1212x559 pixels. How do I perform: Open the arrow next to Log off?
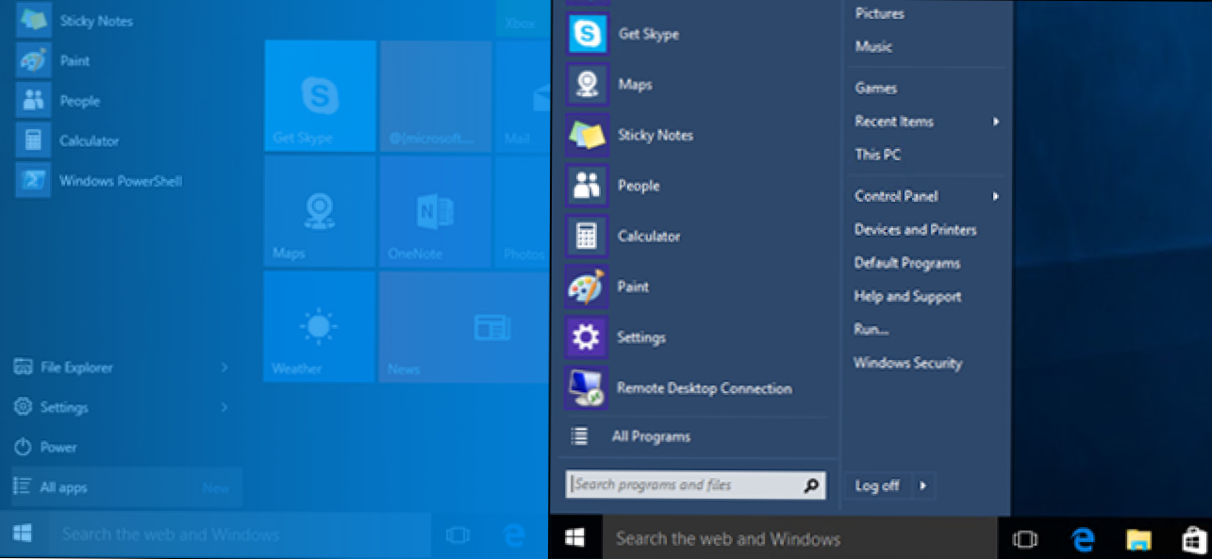[922, 485]
